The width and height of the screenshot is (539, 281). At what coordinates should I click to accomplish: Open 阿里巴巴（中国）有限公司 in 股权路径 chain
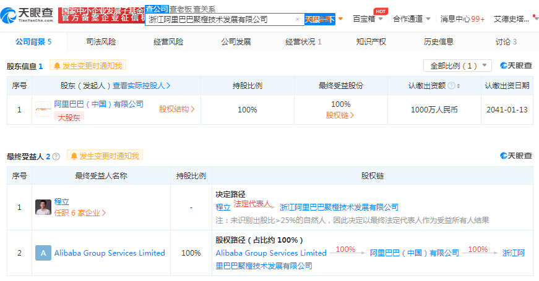[414, 253]
